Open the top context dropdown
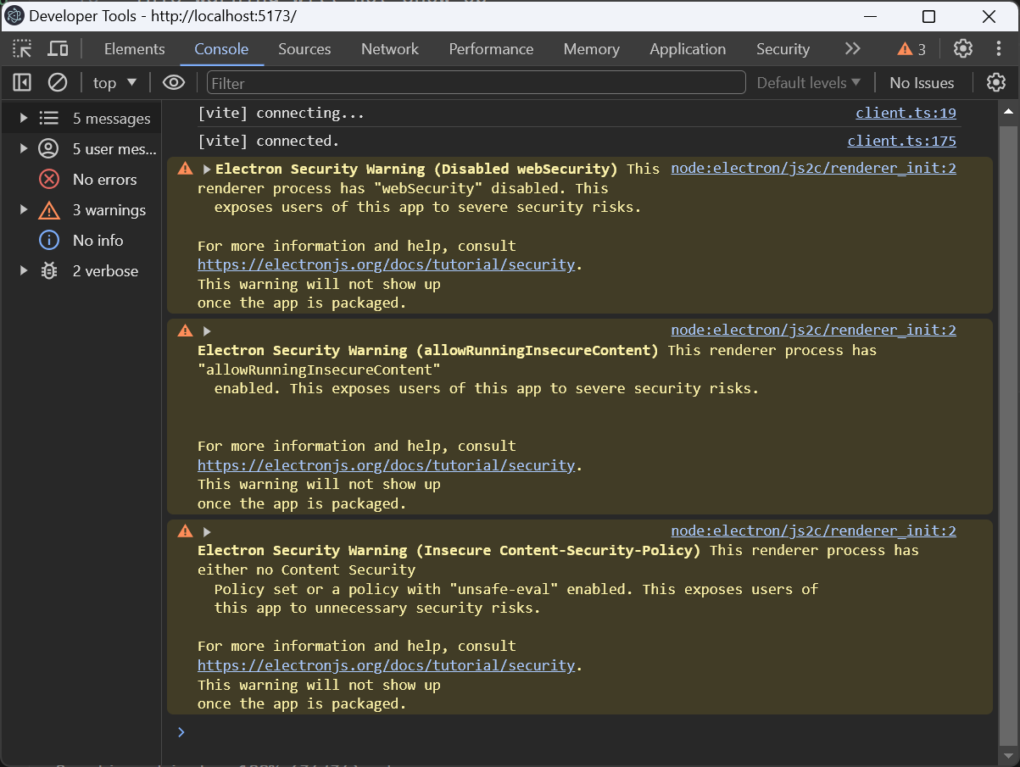 (114, 82)
